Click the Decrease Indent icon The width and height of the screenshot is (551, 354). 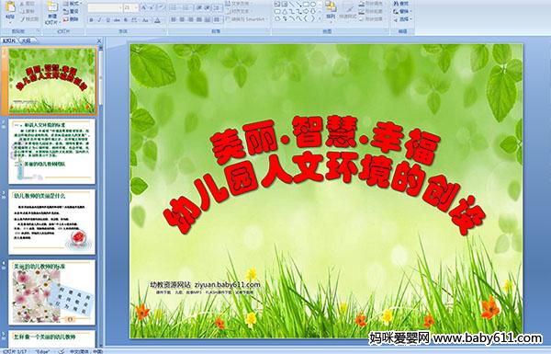199,7
